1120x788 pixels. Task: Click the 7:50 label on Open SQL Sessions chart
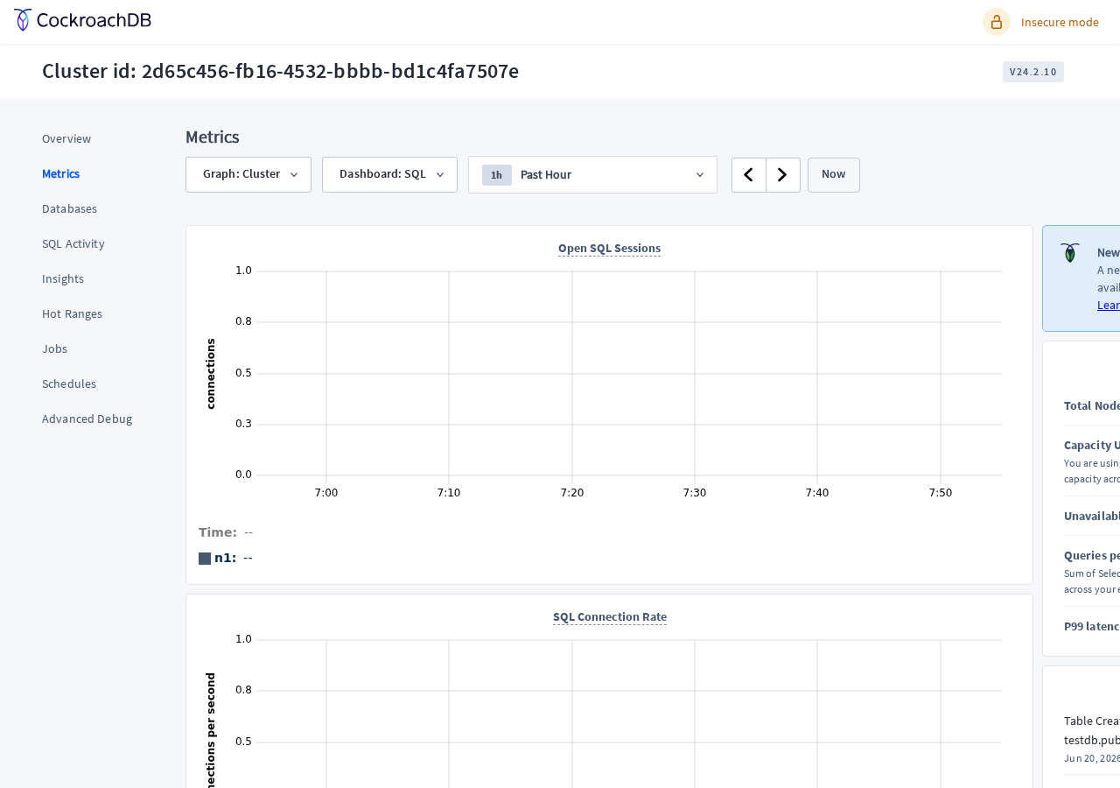941,492
